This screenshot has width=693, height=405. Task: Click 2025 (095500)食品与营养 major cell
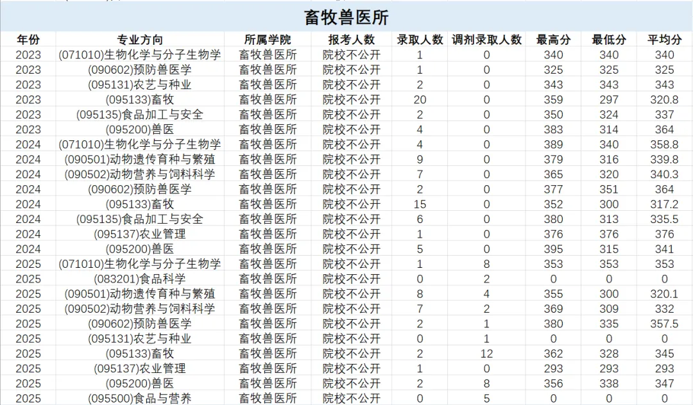point(140,399)
